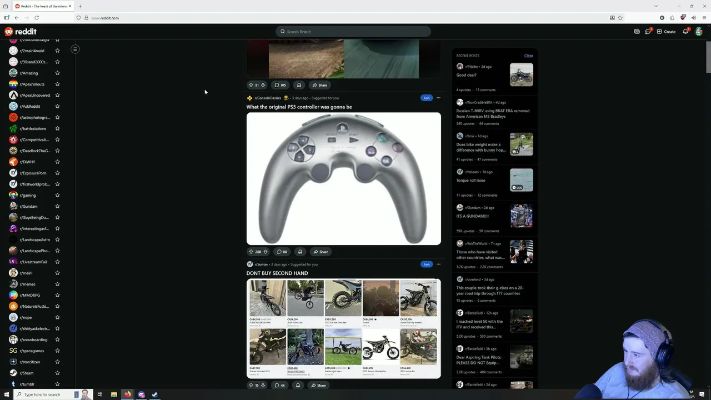Upvote the PS3 controller post
Viewport: 711px width, 400px height.
(x=251, y=252)
